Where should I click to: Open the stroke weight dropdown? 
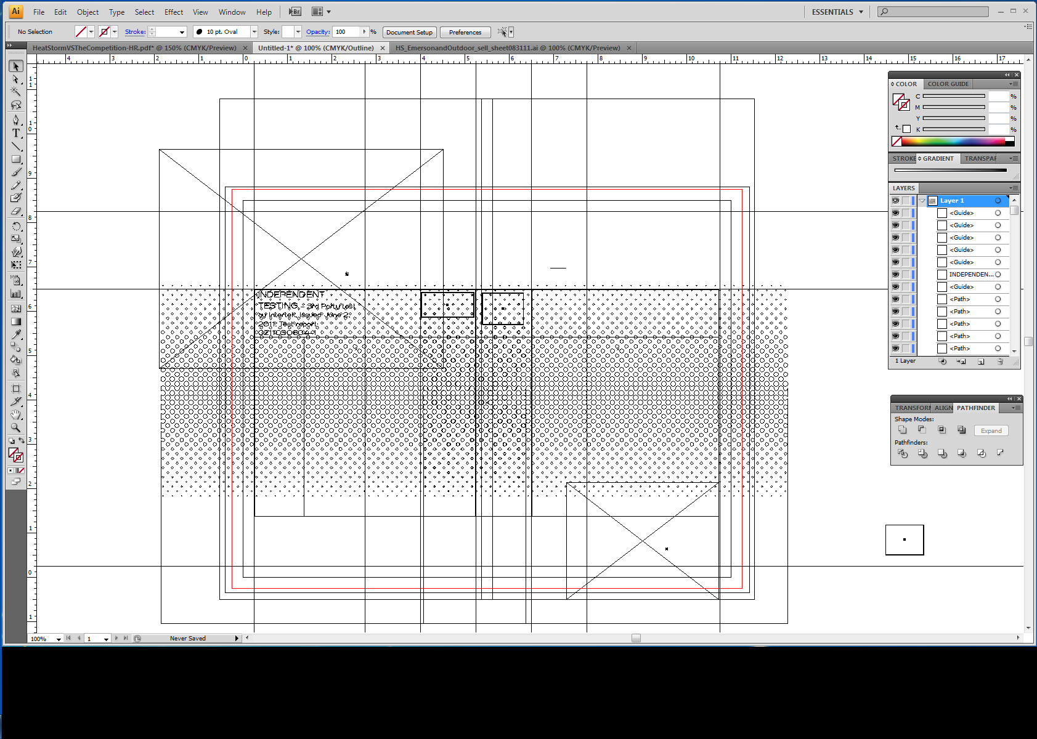click(x=182, y=32)
